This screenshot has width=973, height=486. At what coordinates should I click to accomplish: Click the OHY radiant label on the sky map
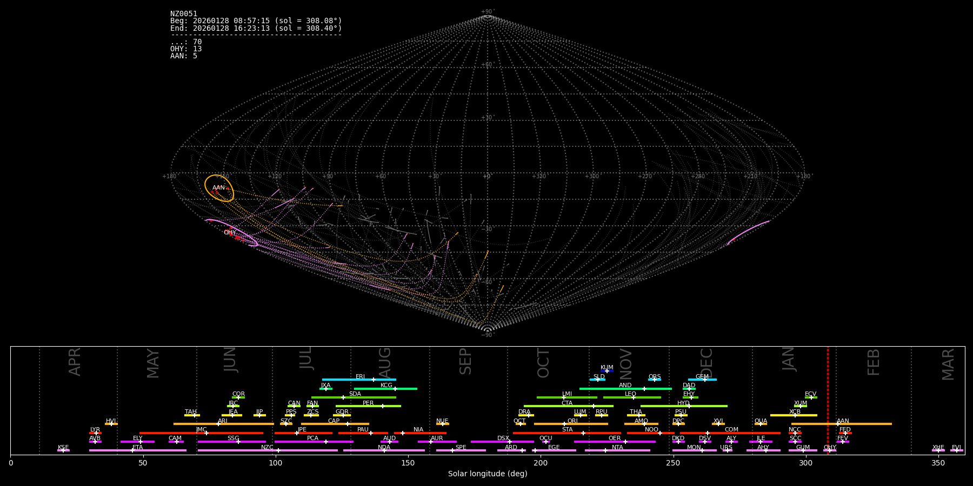coord(230,233)
